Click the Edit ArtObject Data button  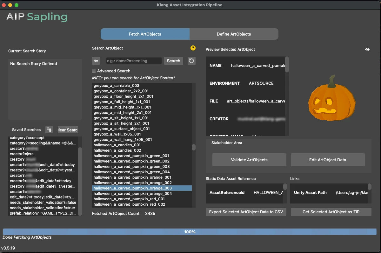pos(328,160)
